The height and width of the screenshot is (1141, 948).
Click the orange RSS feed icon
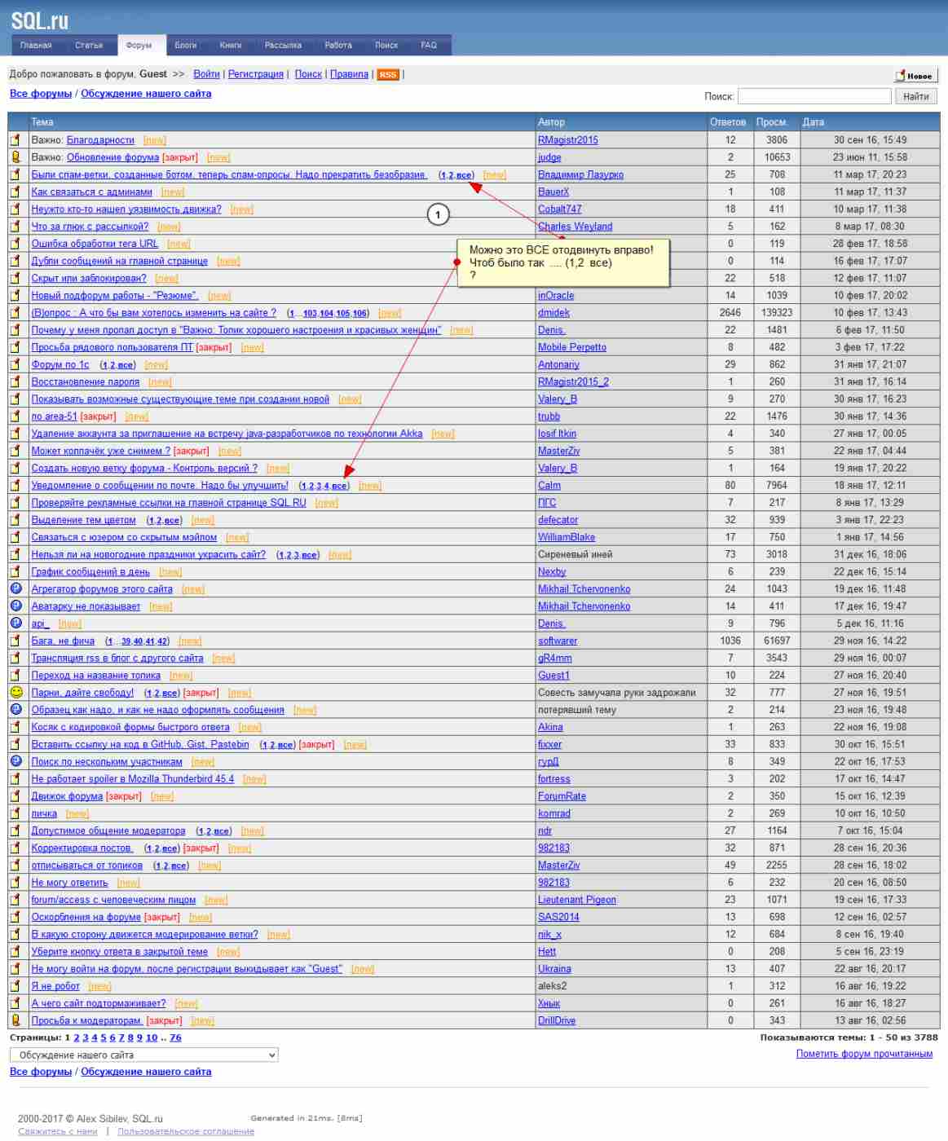[x=387, y=75]
